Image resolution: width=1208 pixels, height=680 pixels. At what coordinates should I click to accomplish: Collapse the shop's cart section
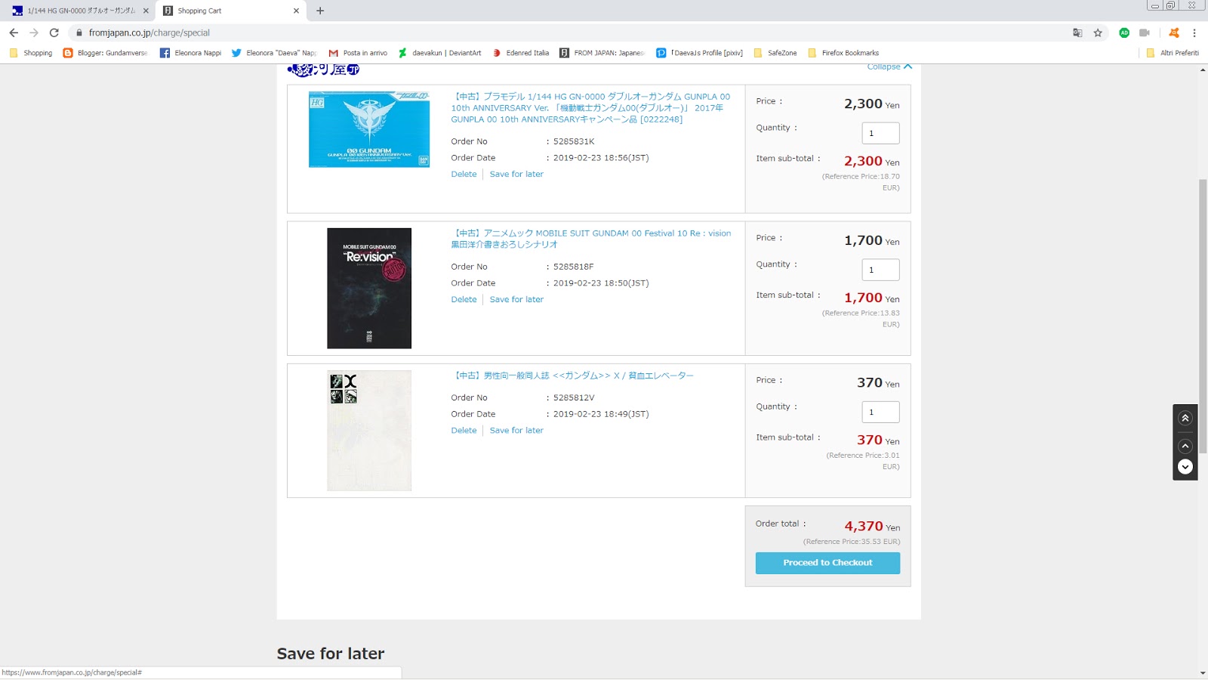click(x=889, y=66)
